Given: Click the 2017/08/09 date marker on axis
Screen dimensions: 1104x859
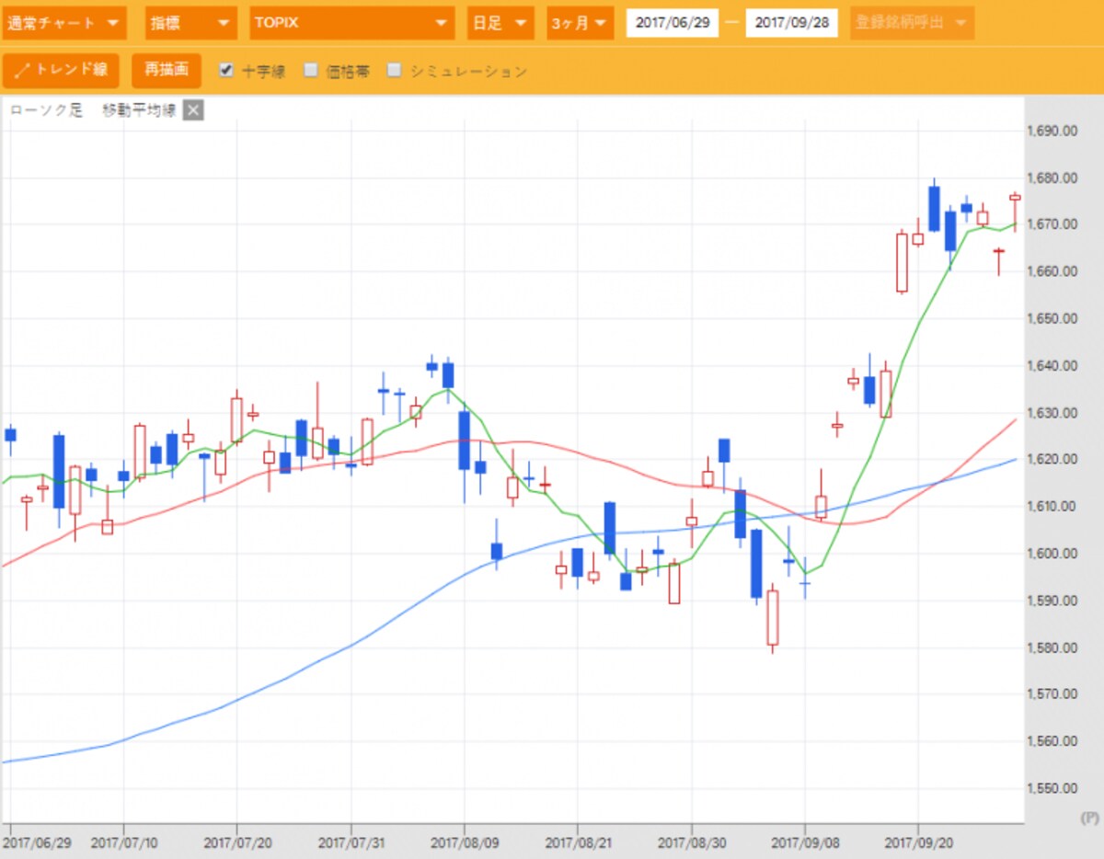Looking at the screenshot, I should [x=465, y=842].
